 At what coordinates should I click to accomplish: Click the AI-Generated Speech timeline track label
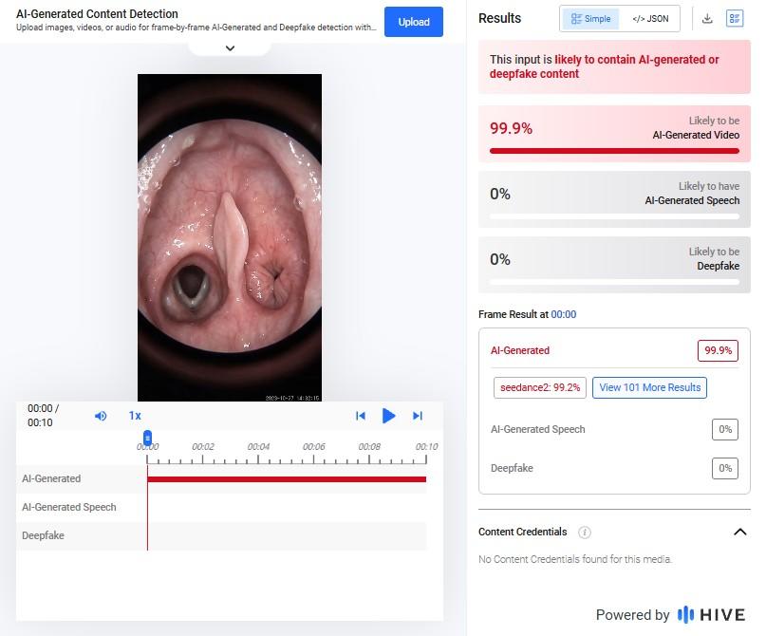pyautogui.click(x=69, y=507)
